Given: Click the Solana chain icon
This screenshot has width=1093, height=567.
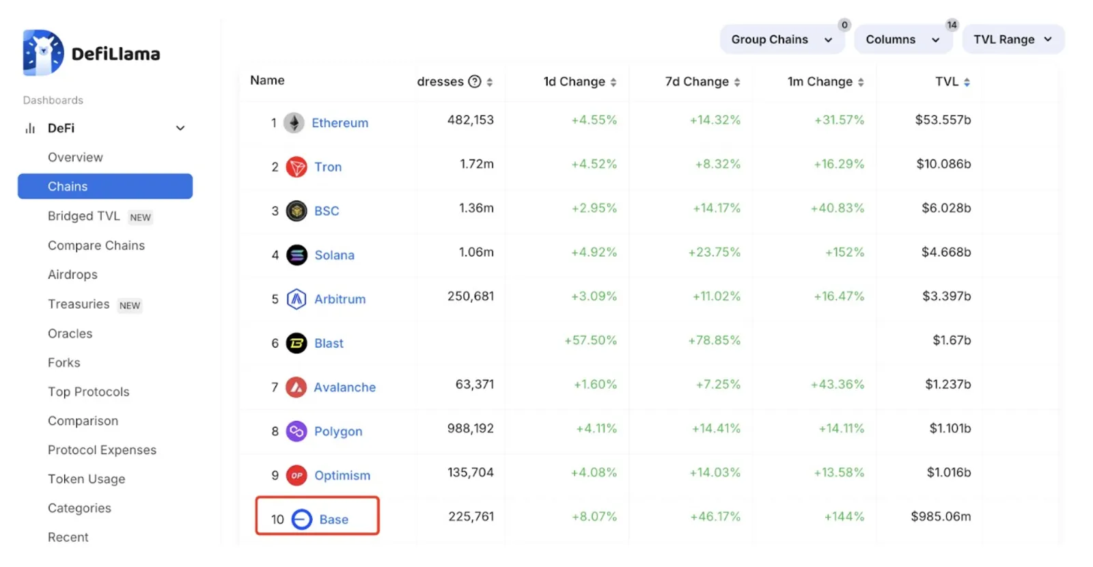Looking at the screenshot, I should tap(296, 255).
